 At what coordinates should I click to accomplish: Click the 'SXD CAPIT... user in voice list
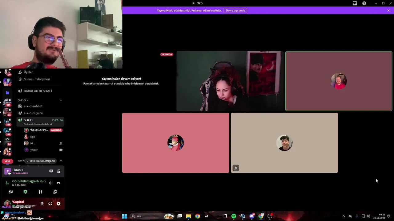click(39, 130)
